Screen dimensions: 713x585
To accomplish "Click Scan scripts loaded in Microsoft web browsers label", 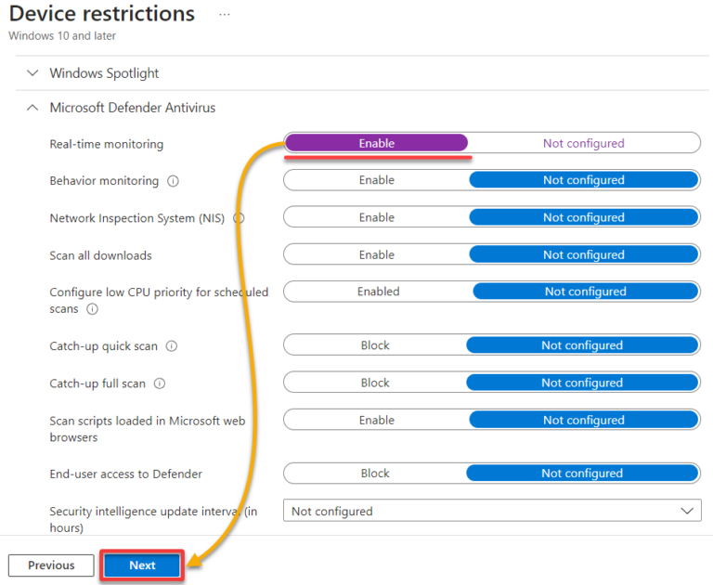I will point(148,429).
